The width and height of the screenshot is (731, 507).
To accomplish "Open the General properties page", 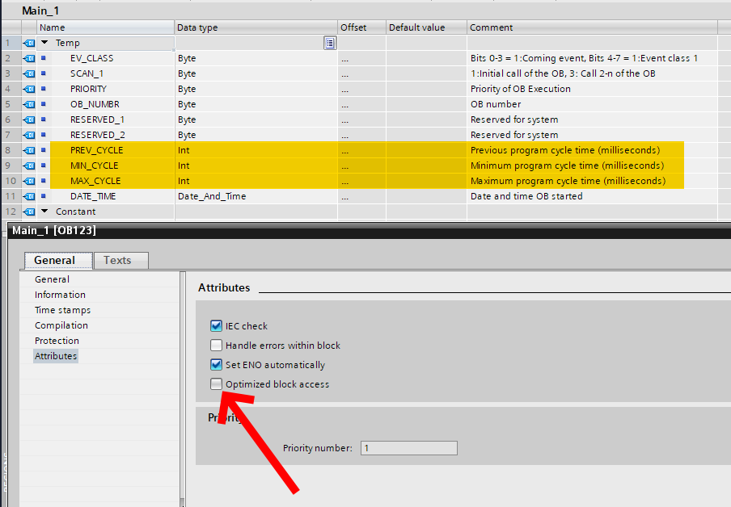I will (x=52, y=279).
